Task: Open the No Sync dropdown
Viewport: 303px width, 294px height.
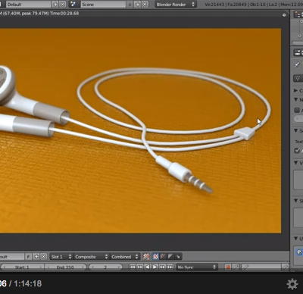Action: [197, 267]
